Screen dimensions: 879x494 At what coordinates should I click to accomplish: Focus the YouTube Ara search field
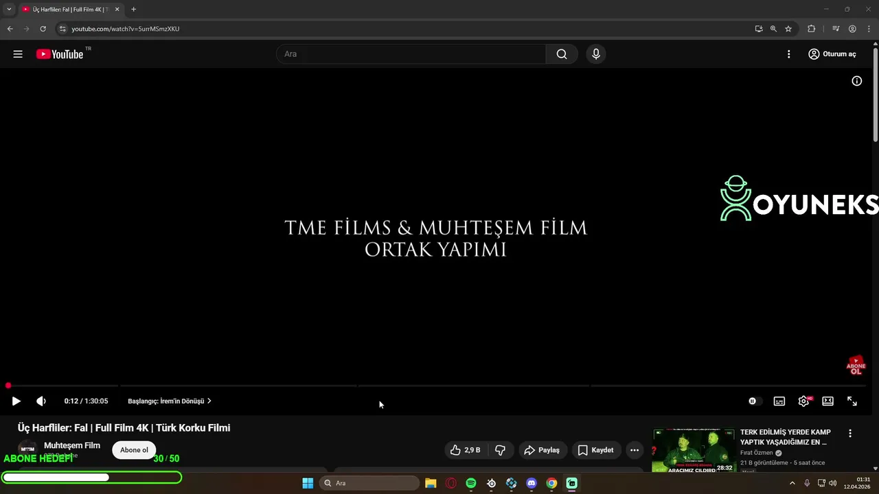point(411,54)
